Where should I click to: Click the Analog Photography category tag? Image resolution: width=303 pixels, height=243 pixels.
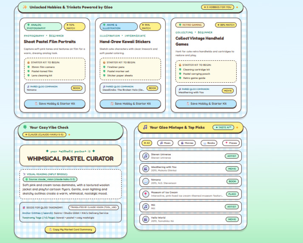click(x=43, y=27)
